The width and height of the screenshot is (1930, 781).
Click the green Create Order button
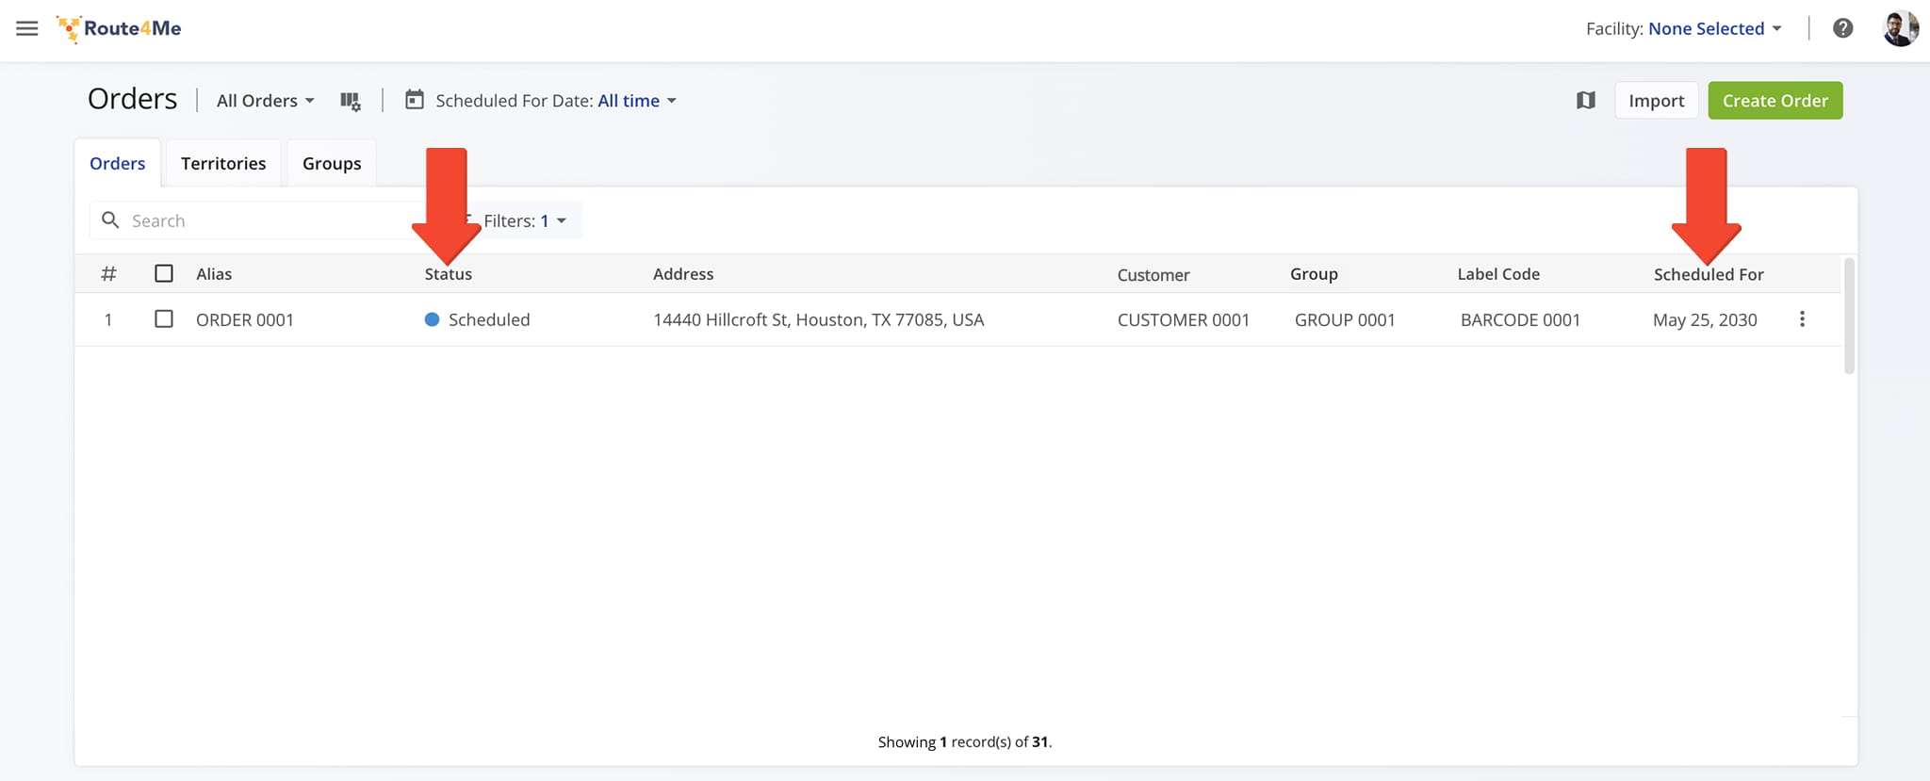[x=1775, y=101]
